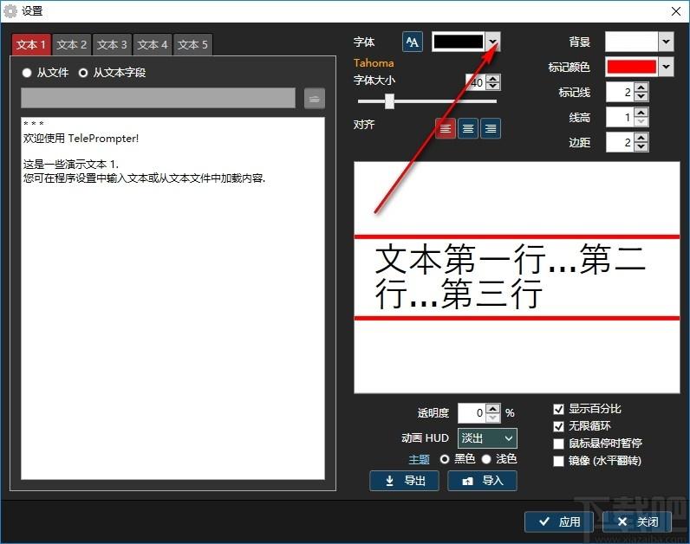
Task: Switch to the 文本 5 tab
Action: pos(193,44)
